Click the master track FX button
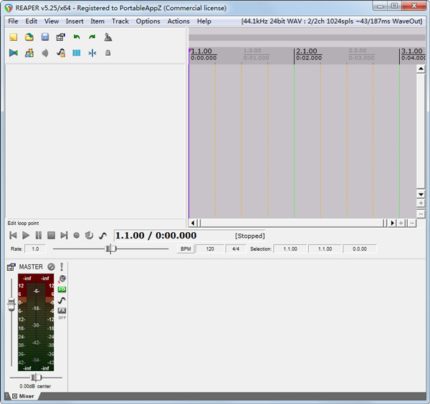 [62, 310]
